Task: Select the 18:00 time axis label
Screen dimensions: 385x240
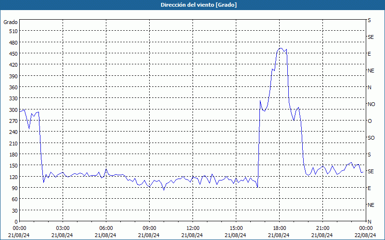Action: [x=280, y=228]
